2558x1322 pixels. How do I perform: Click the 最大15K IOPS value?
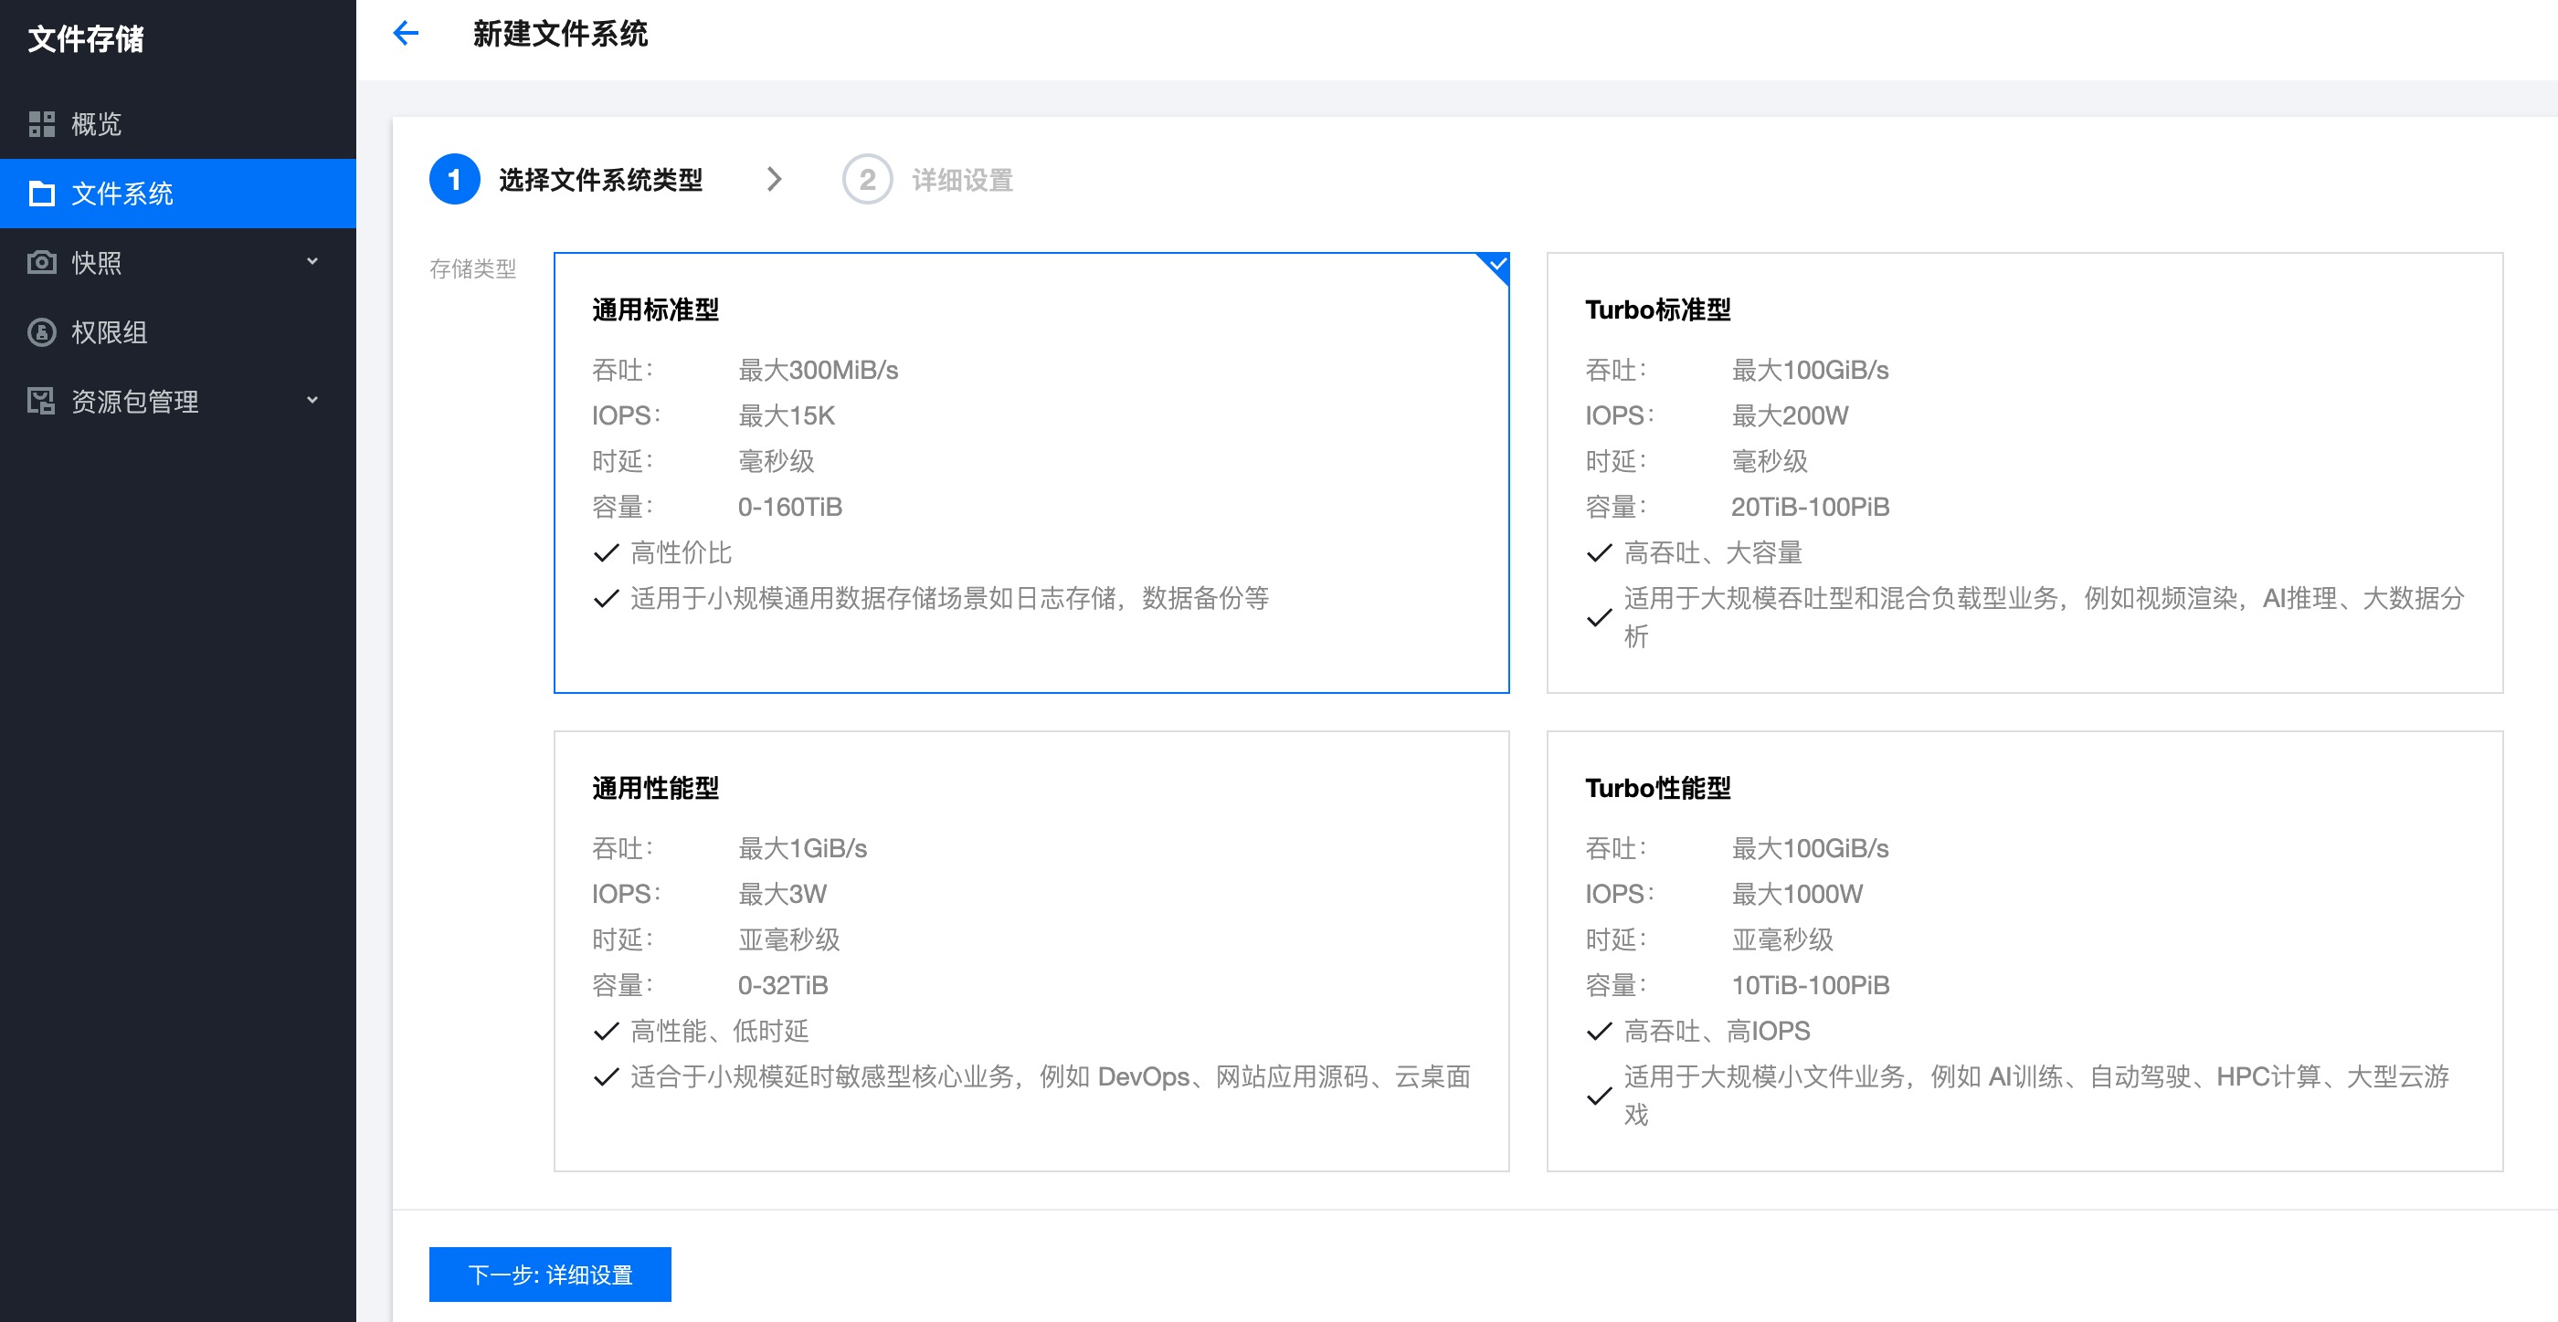click(x=787, y=415)
